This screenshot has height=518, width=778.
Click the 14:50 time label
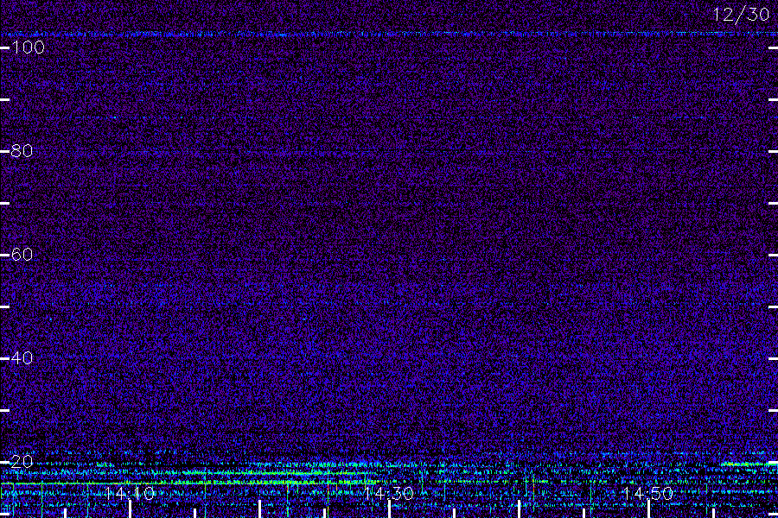coord(647,493)
